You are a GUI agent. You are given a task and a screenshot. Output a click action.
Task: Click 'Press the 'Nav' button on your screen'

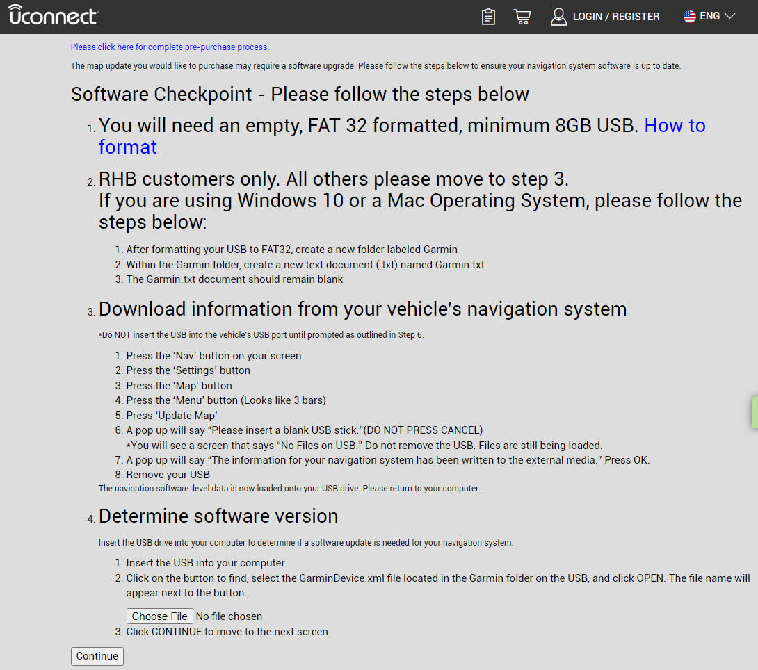point(213,356)
